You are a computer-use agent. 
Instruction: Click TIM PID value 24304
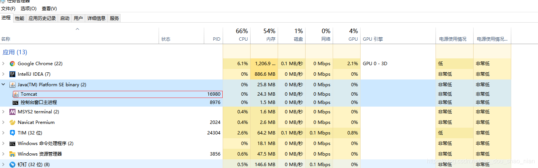pos(214,133)
